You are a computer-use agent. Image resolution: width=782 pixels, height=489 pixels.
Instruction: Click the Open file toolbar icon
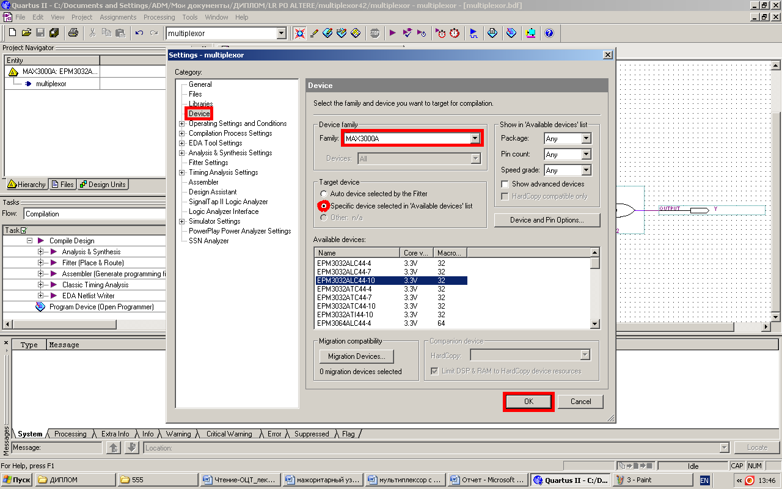point(26,33)
